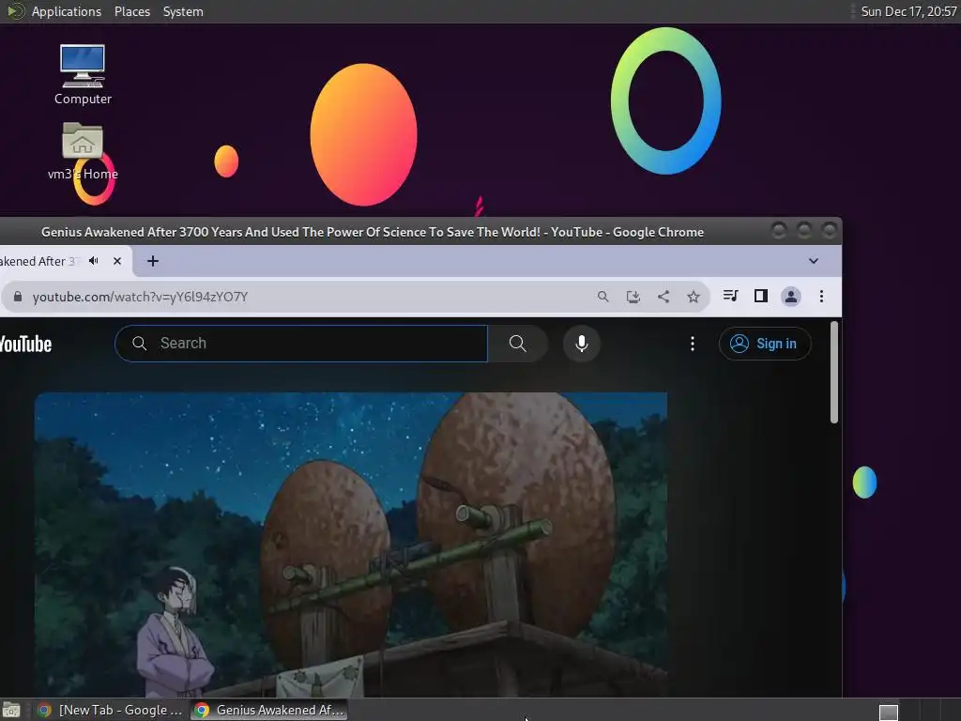Switch to Genius Awakened taskbar window
This screenshot has width=961, height=721.
point(268,710)
